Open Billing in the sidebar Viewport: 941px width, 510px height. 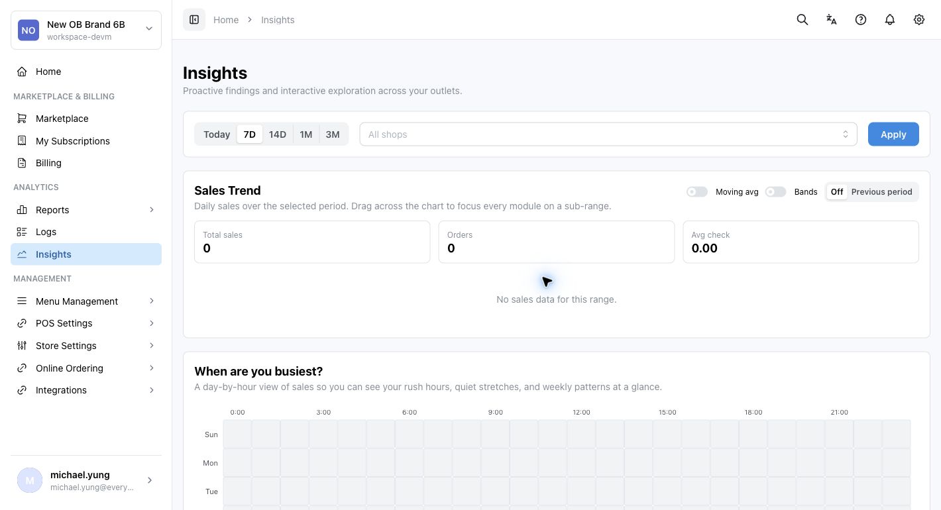tap(86, 163)
